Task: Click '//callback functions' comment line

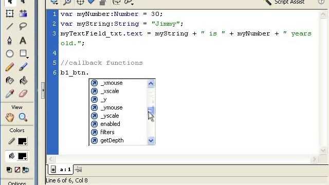Action: click(102, 63)
